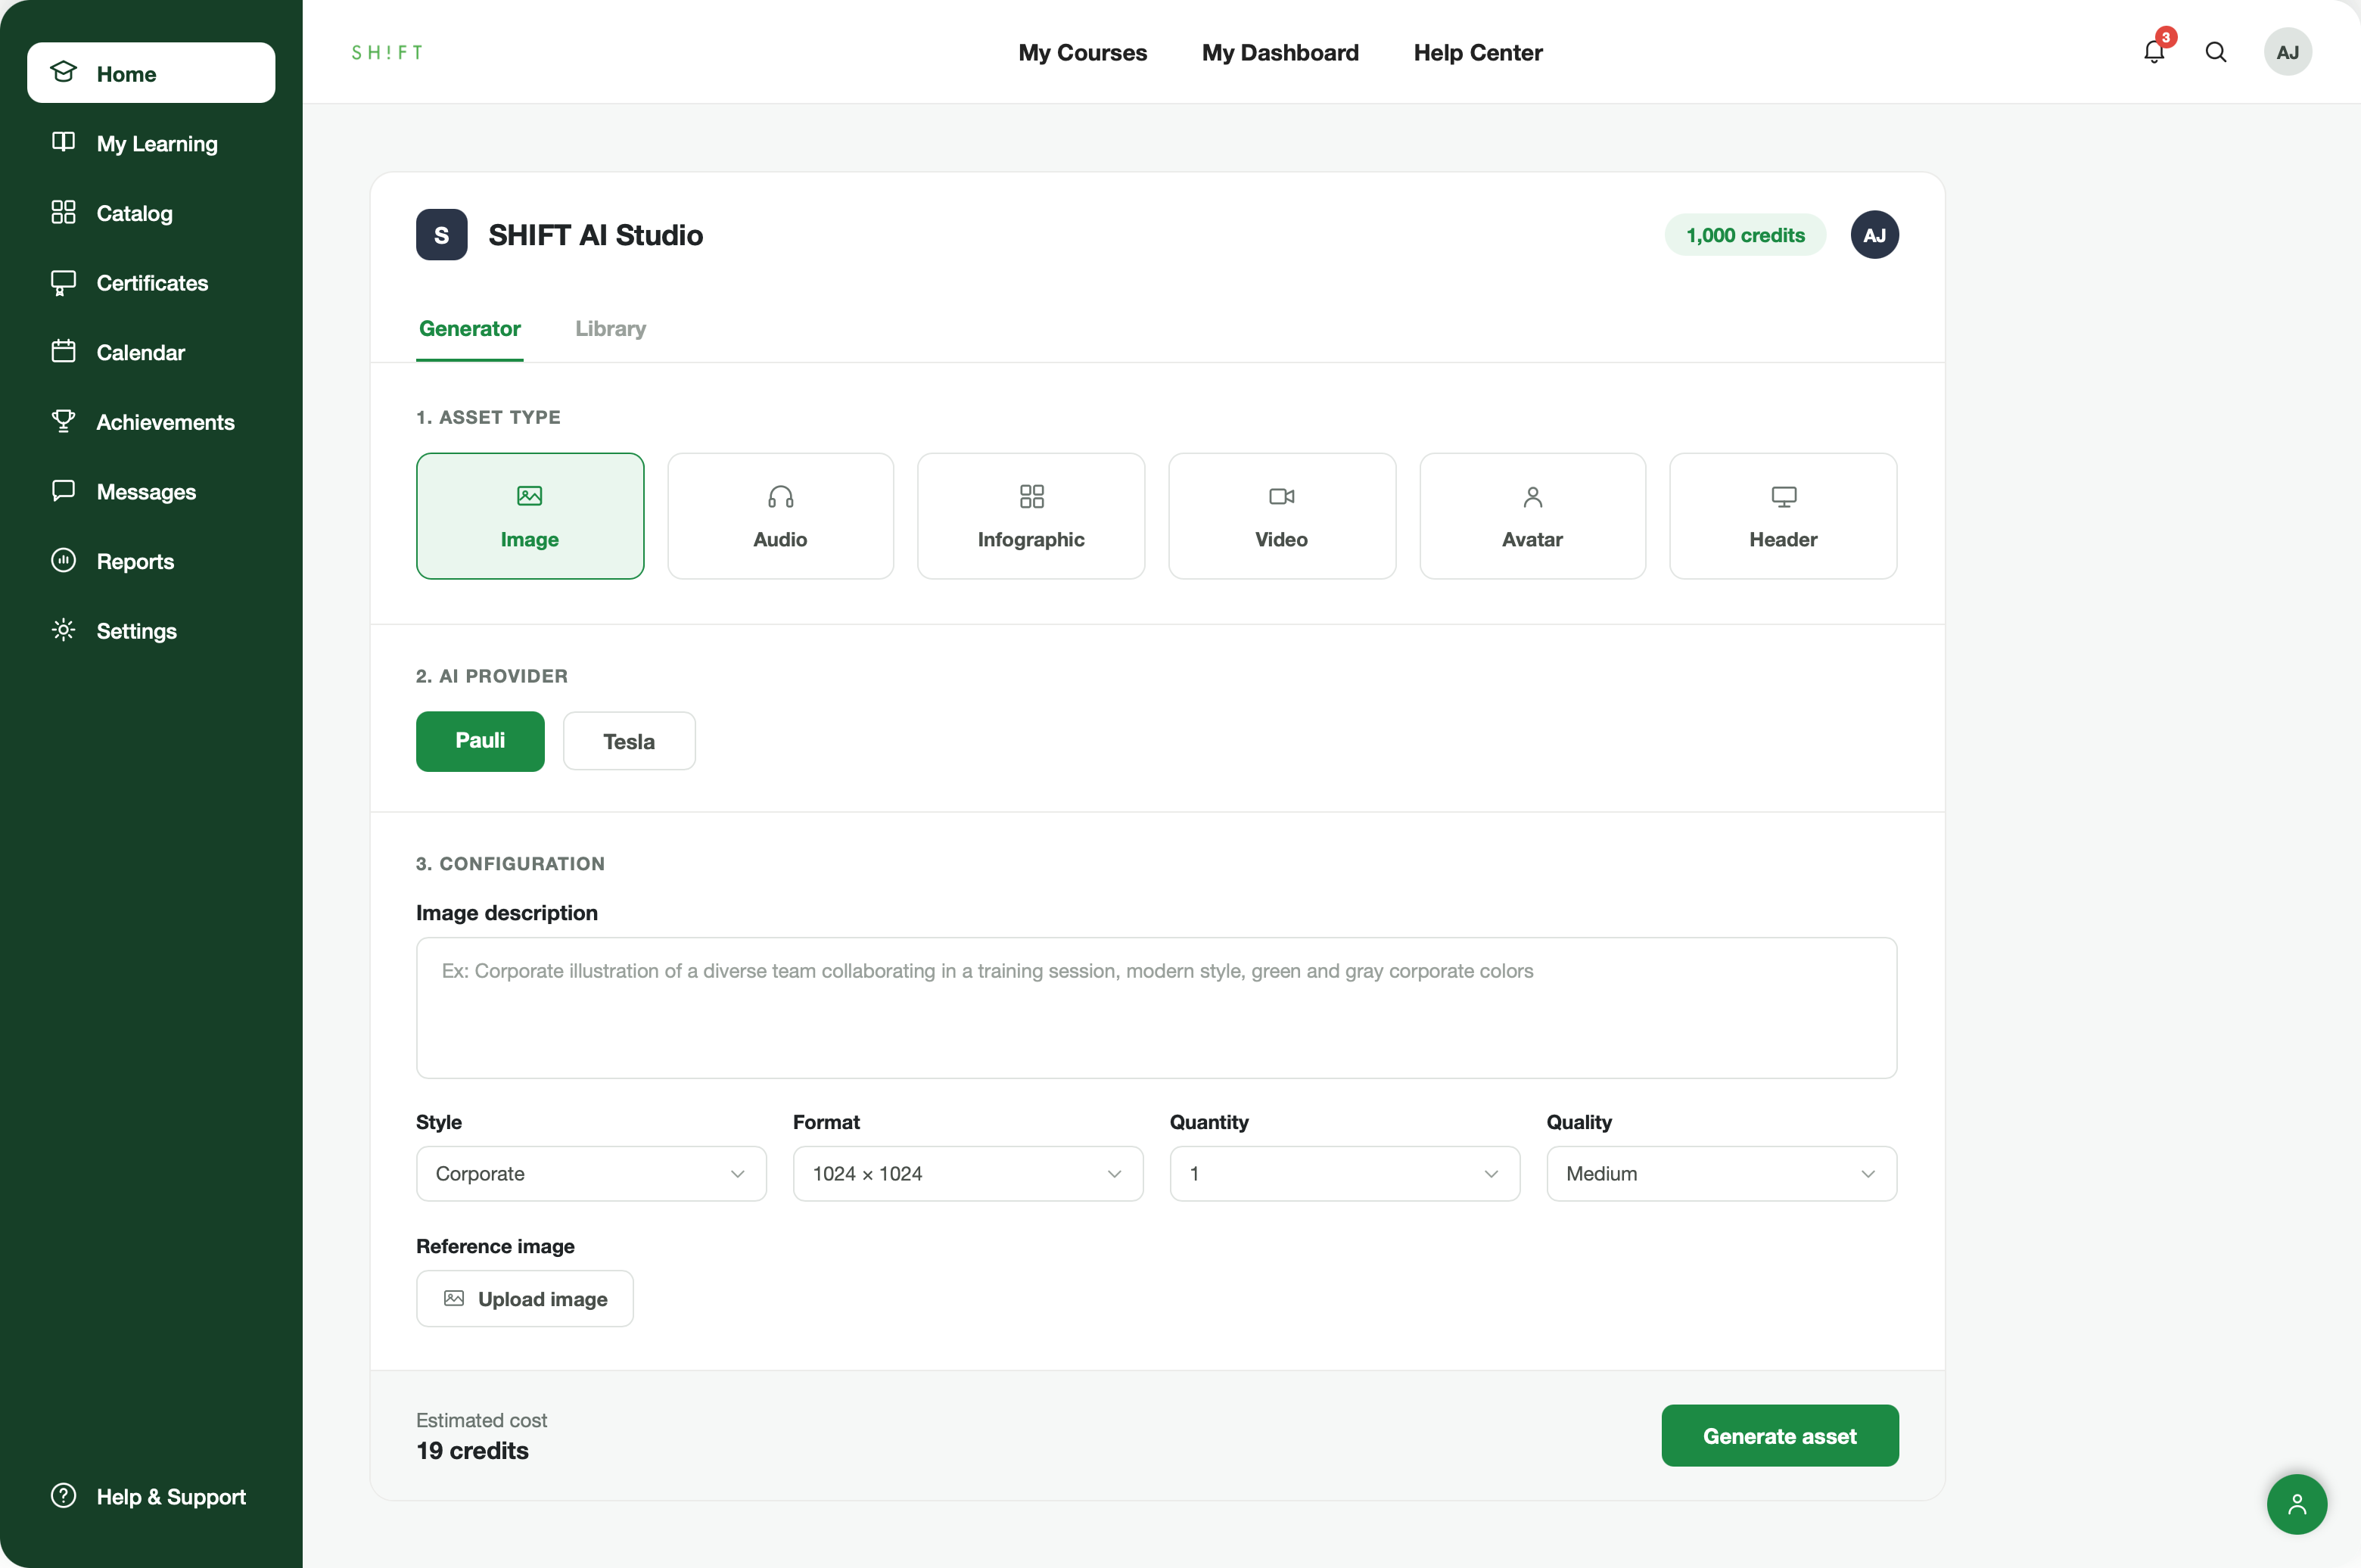Open the Quantity dropdown
Screen dimensions: 2361x1568
click(x=1345, y=1173)
